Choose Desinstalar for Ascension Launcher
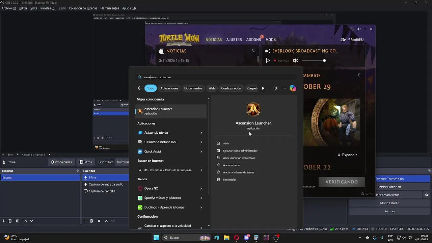The height and width of the screenshot is (243, 432). (230, 180)
